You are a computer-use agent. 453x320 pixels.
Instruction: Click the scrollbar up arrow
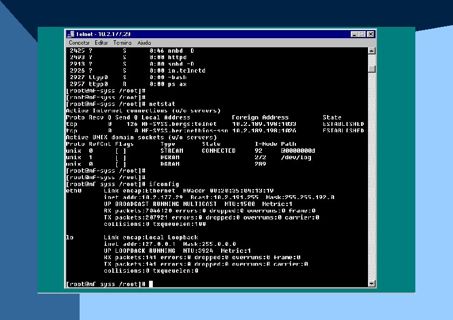click(372, 51)
